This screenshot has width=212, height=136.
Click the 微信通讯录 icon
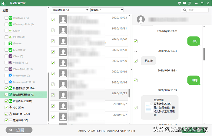10,88
